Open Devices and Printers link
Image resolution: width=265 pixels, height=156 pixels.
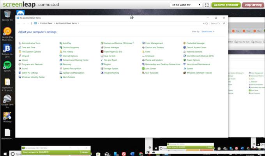[x=154, y=47]
